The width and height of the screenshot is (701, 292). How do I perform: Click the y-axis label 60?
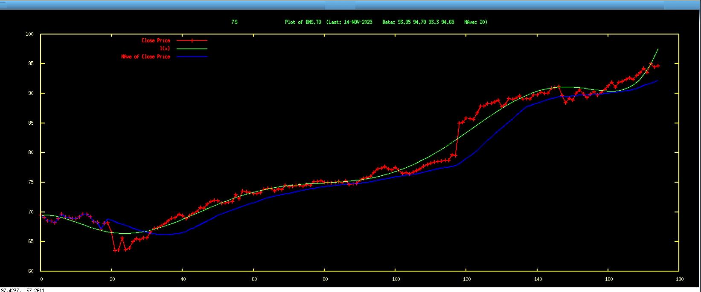(31, 271)
